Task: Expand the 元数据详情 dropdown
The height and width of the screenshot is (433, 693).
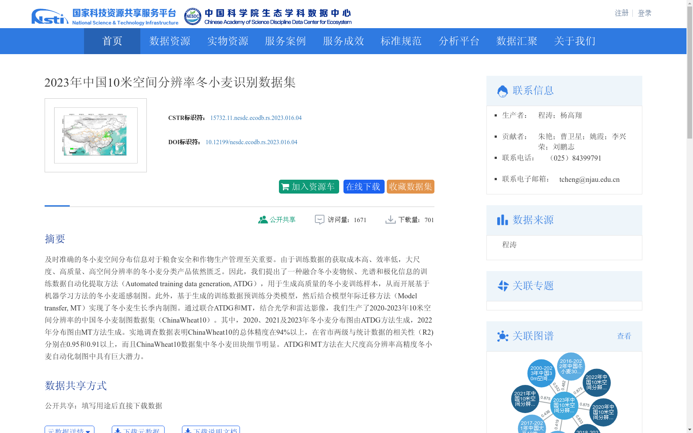Action: tap(69, 430)
